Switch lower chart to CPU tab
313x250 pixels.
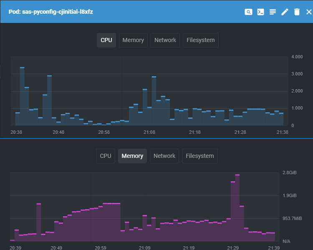click(106, 156)
